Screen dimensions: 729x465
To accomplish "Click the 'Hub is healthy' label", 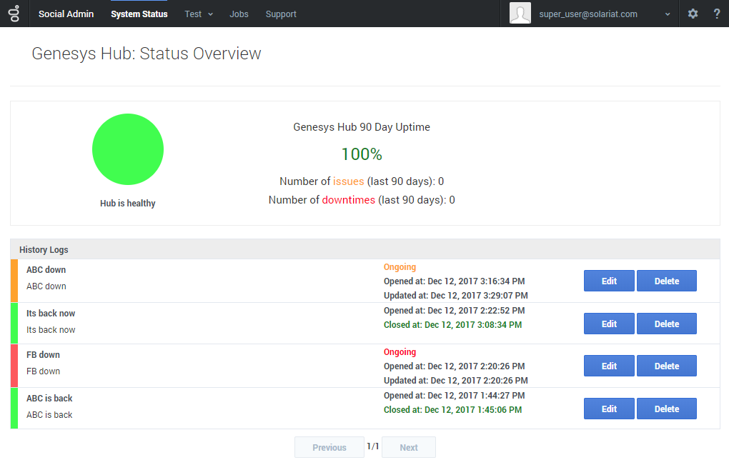I will point(128,203).
